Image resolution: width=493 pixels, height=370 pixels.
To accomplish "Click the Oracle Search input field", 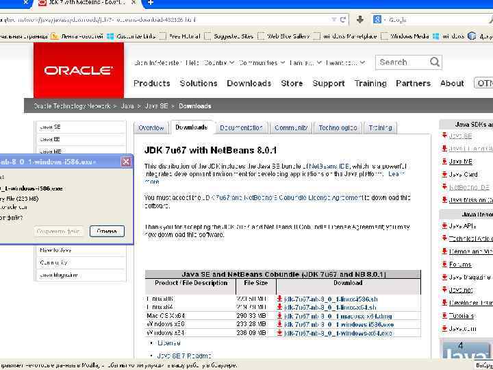I will click(403, 62).
